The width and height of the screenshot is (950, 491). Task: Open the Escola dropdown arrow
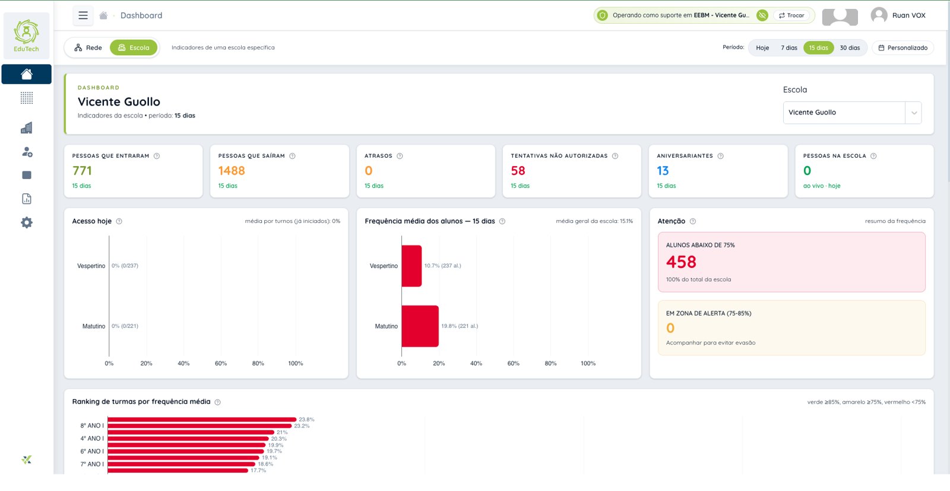tap(914, 113)
